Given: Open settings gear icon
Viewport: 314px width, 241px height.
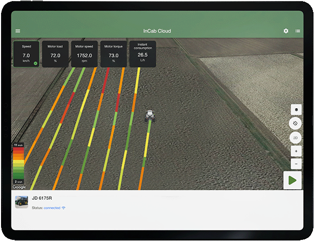Looking at the screenshot, I should tap(286, 31).
